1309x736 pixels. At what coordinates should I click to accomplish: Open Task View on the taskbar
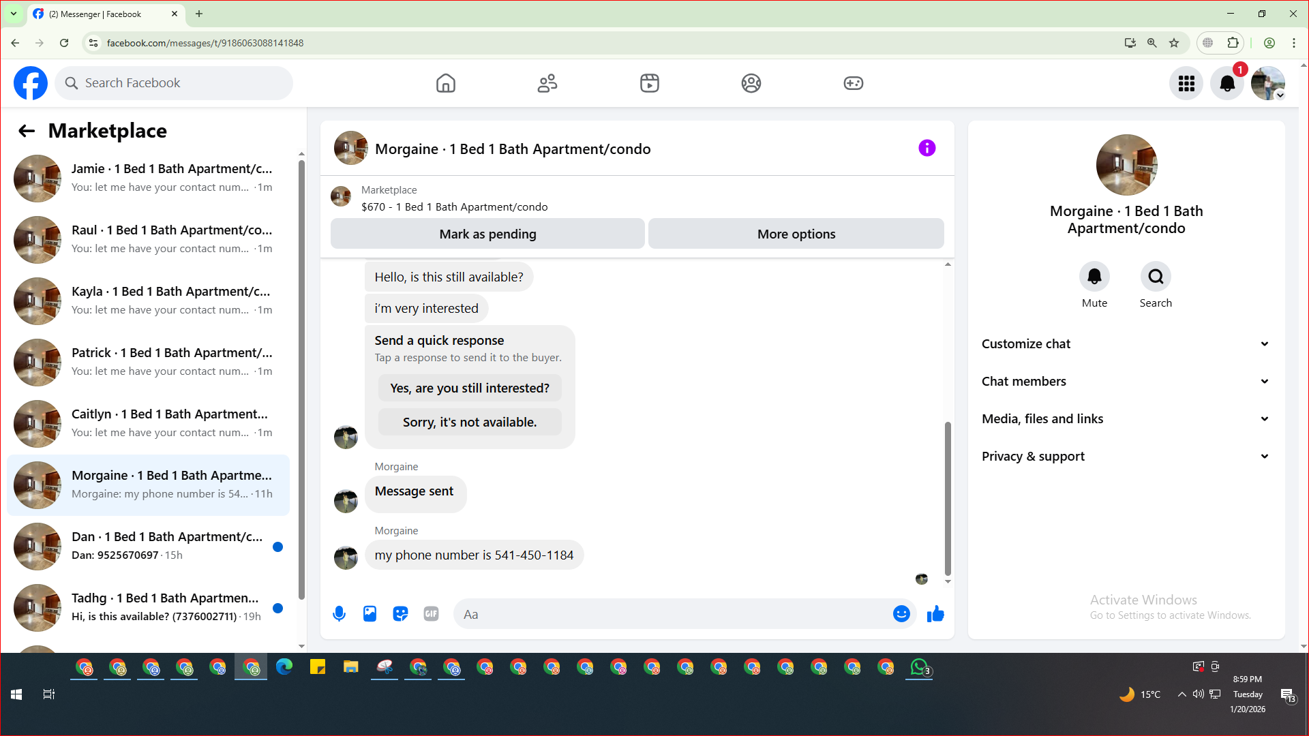point(49,694)
